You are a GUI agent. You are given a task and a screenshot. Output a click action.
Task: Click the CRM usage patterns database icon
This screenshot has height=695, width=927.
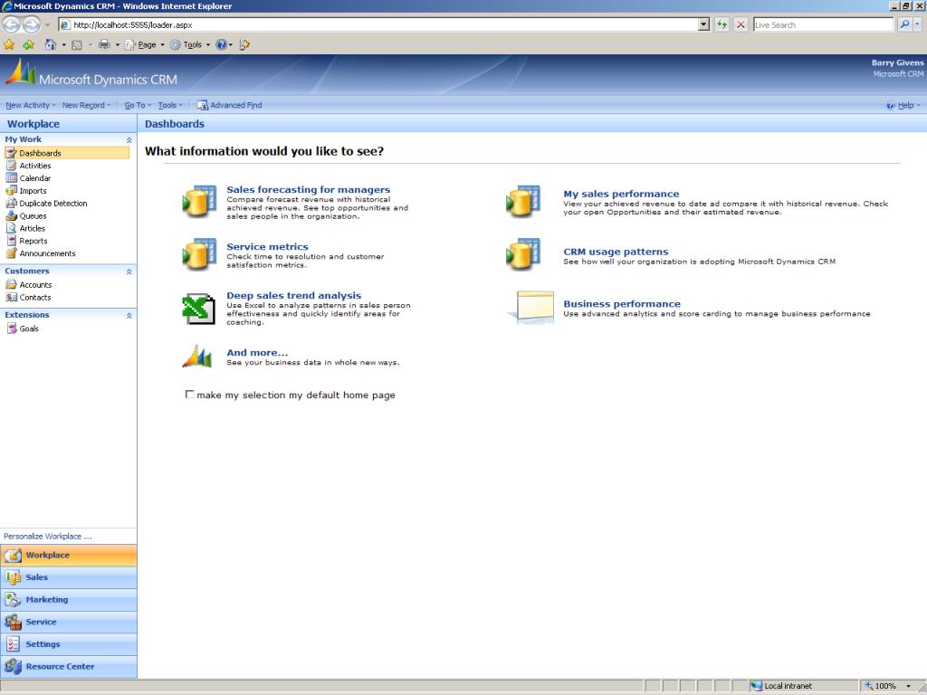pyautogui.click(x=523, y=254)
